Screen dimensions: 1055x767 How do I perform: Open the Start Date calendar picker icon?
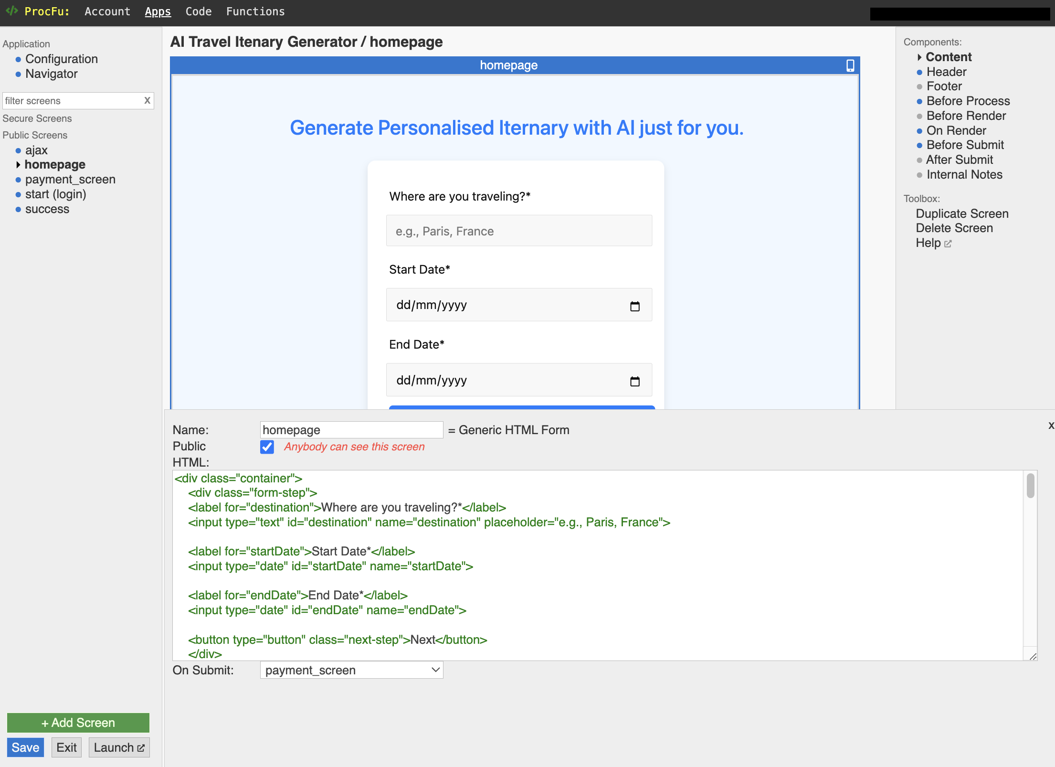tap(635, 307)
